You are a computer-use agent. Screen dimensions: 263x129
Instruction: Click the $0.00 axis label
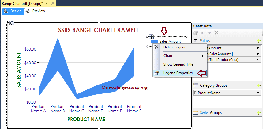coord(30,102)
